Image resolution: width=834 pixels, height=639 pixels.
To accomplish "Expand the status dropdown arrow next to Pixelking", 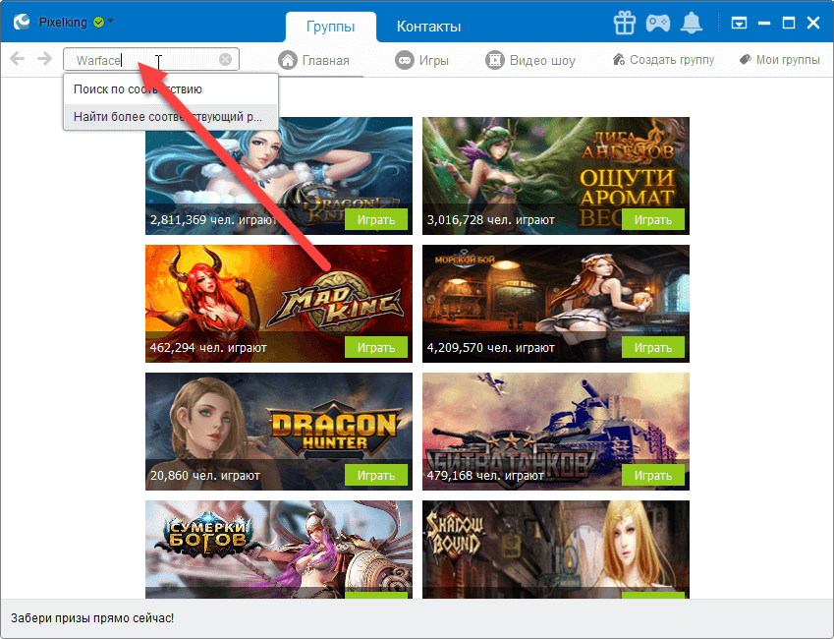I will click(x=111, y=22).
